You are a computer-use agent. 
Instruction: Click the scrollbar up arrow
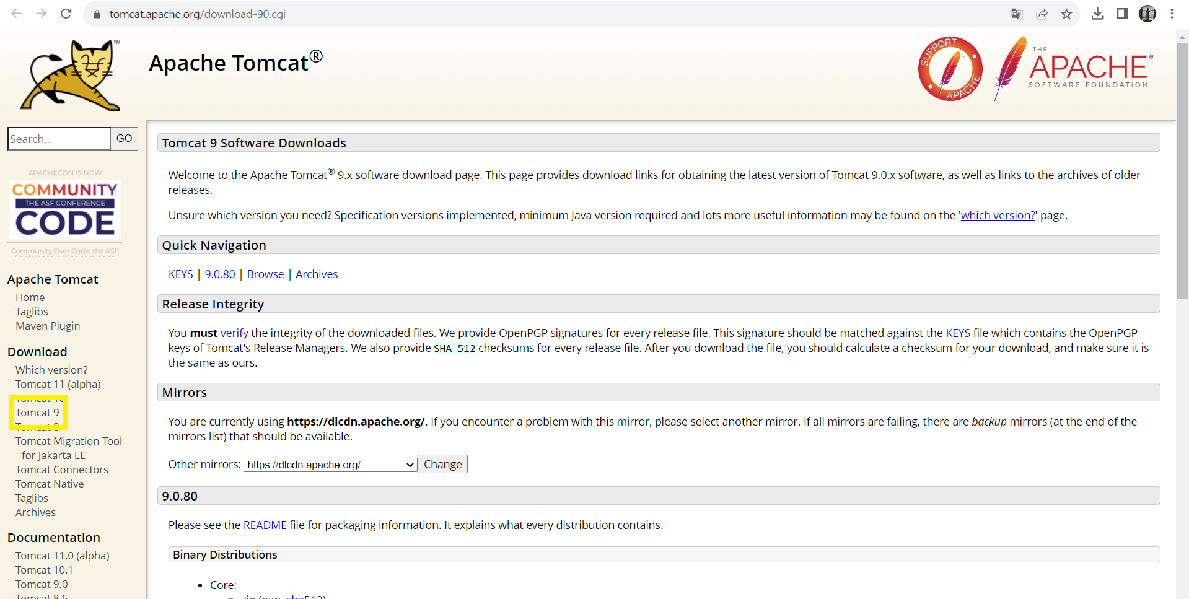[1182, 37]
